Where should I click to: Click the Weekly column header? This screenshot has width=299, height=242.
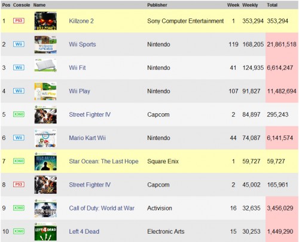click(x=250, y=5)
